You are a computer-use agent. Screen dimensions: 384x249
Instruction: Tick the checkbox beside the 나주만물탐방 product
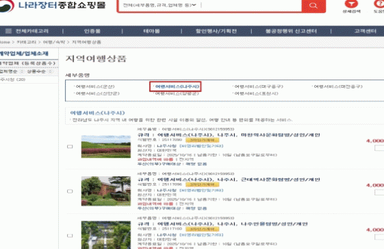70,235
